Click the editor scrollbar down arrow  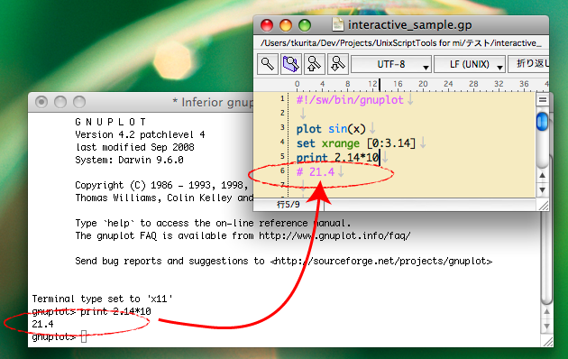click(x=542, y=189)
